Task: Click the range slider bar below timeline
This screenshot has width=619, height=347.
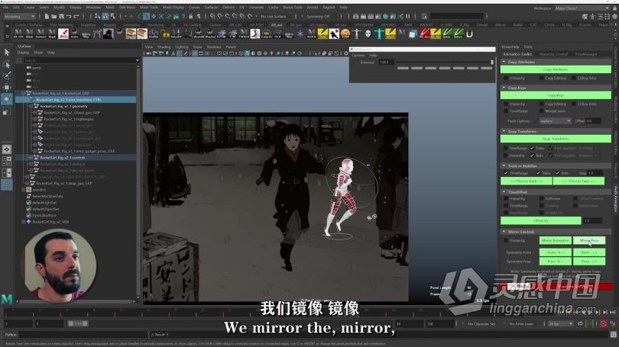Action: pos(78,324)
